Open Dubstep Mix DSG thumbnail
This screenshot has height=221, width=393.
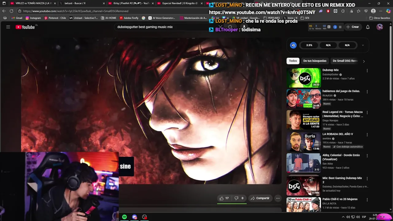pyautogui.click(x=304, y=78)
